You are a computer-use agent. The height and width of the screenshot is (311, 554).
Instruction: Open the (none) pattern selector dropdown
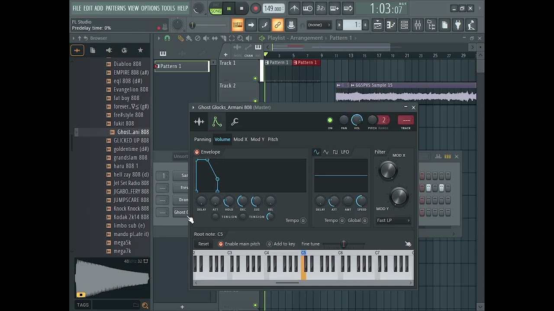coord(319,25)
